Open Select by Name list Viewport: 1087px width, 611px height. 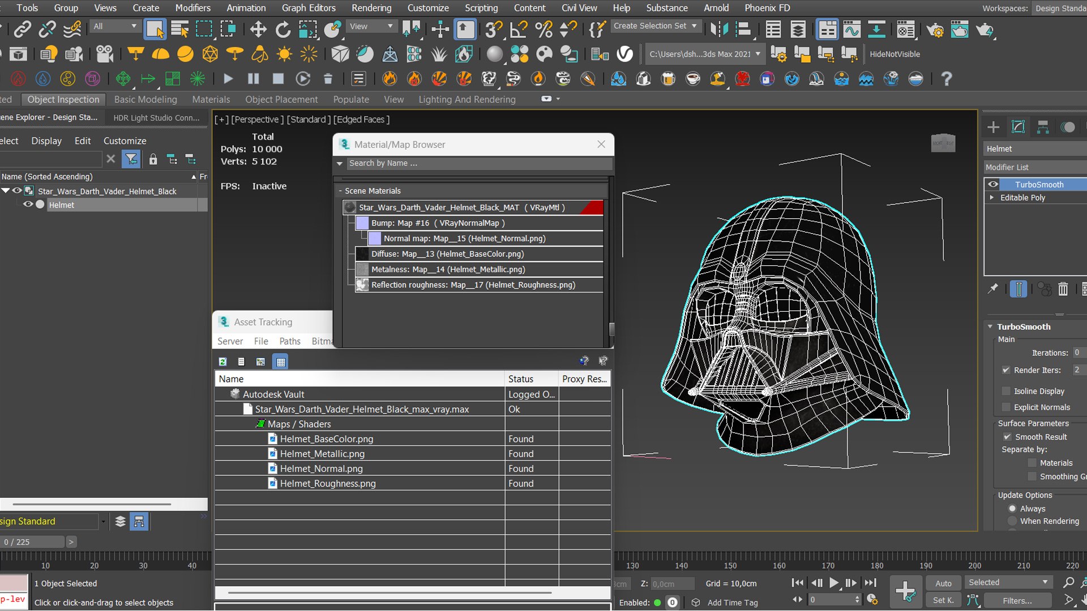coord(180,29)
